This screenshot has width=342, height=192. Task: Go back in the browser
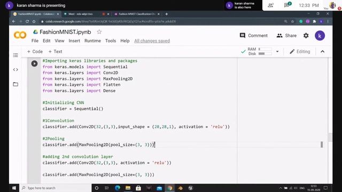(14, 21)
